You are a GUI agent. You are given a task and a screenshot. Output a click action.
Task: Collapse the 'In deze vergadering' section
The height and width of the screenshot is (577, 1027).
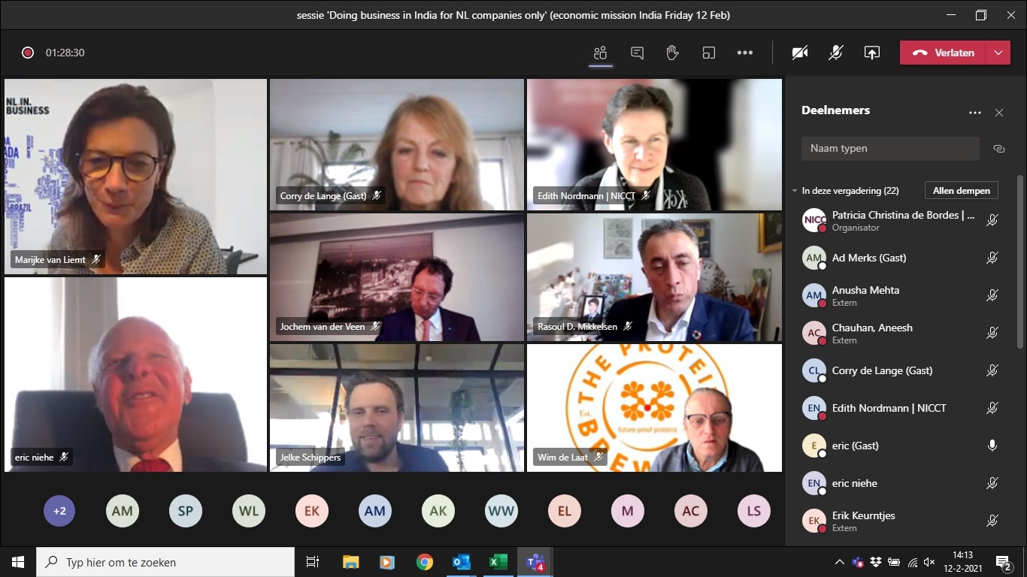[x=795, y=191]
